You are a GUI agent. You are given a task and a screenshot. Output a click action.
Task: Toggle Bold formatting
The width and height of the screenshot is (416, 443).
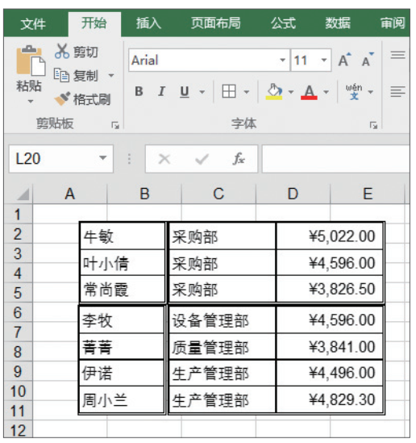coord(139,91)
